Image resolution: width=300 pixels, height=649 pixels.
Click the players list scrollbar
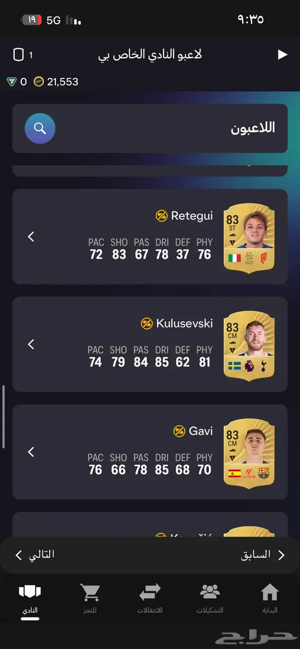tap(4, 417)
